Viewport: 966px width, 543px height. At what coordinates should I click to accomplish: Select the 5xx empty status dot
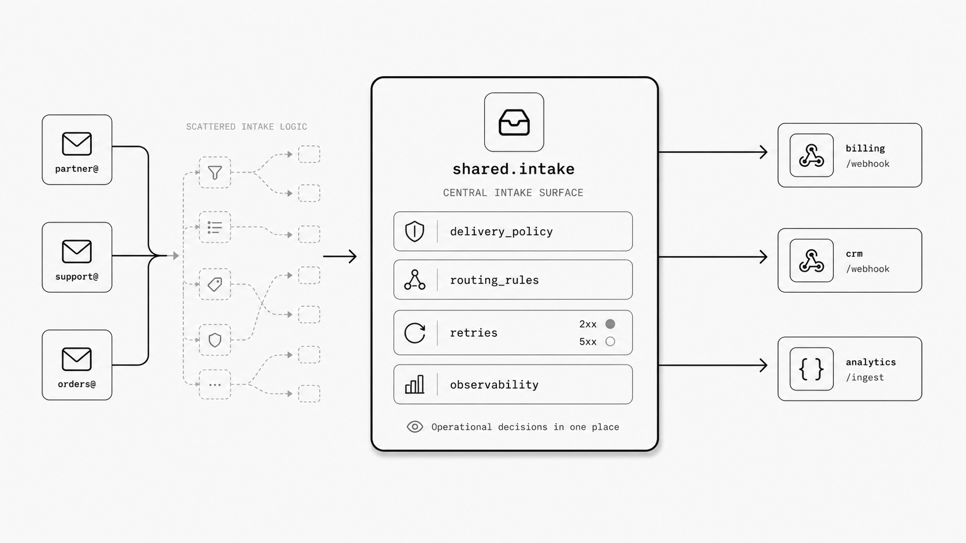tap(610, 342)
